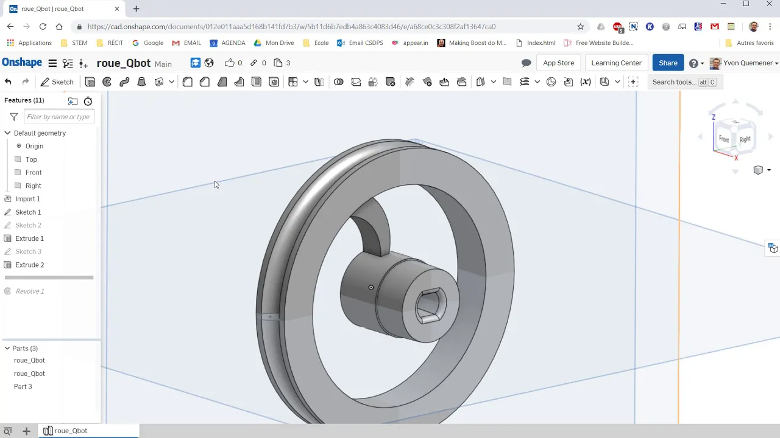Click the insert feature icon beside history
Screen dimensions: 780x438
[x=83, y=63]
